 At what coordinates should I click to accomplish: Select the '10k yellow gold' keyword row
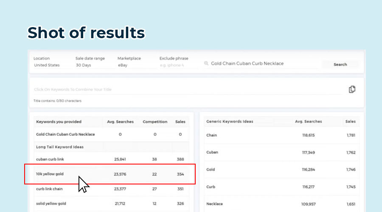50,174
